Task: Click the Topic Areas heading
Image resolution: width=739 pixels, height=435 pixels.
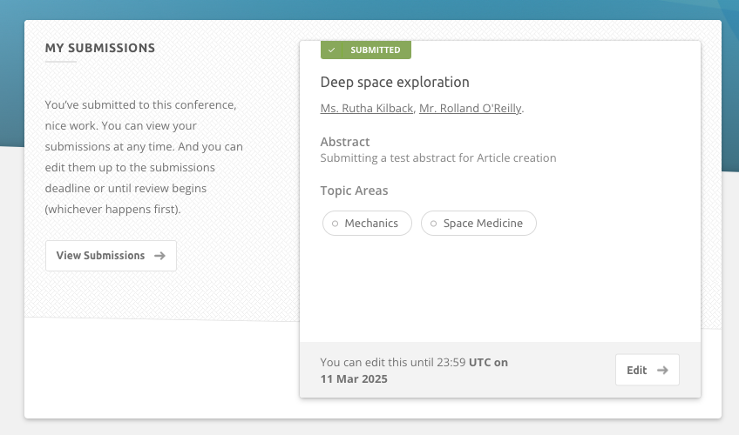Action: [x=354, y=191]
